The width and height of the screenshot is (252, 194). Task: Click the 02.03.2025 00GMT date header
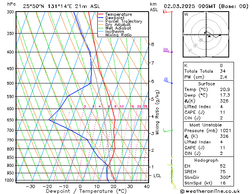[x=206, y=6]
